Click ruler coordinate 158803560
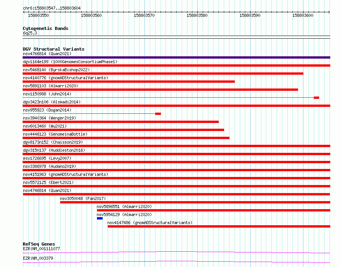 [91, 15]
